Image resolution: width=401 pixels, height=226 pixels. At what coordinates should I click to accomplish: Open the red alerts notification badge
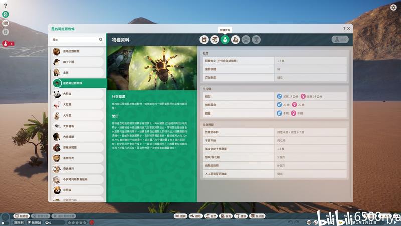click(x=8, y=44)
